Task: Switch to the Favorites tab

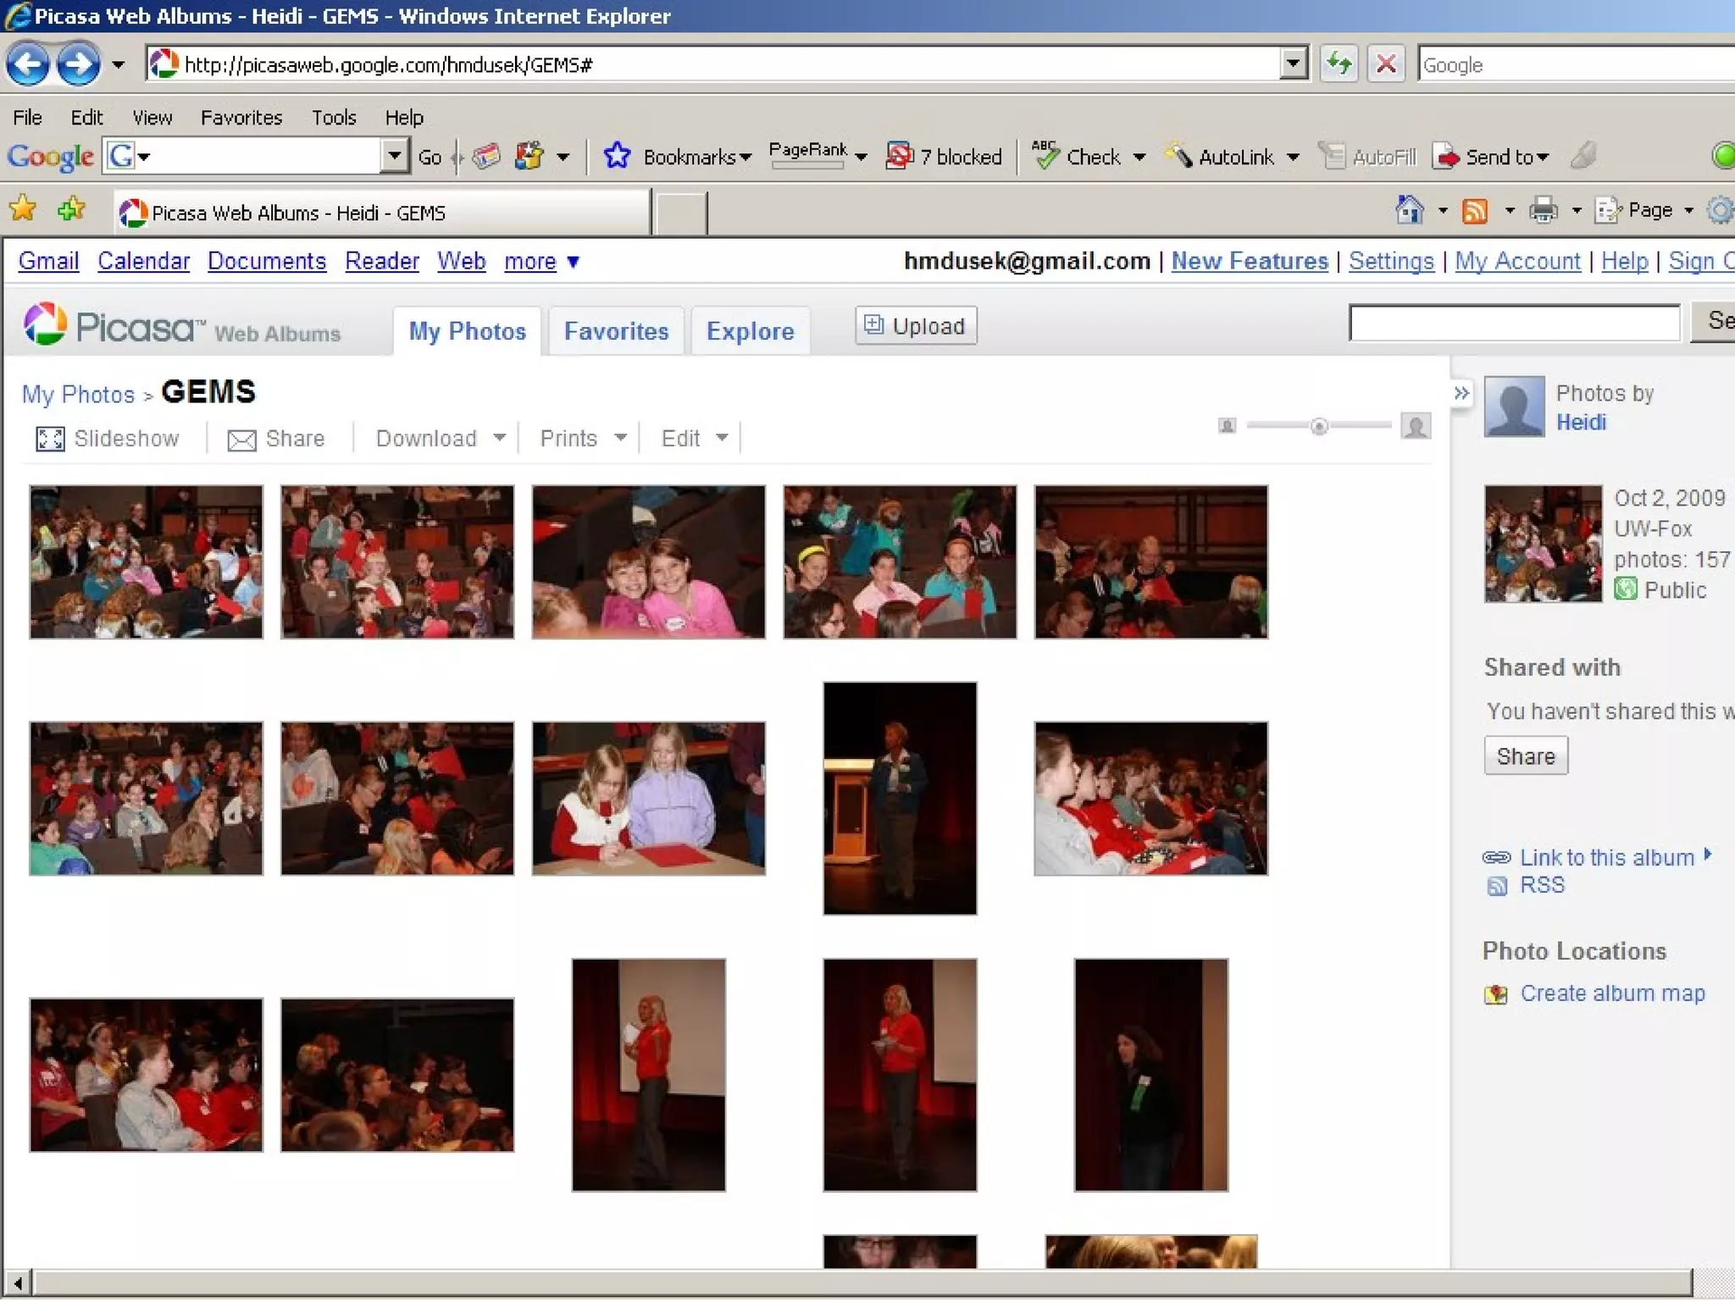Action: (616, 331)
